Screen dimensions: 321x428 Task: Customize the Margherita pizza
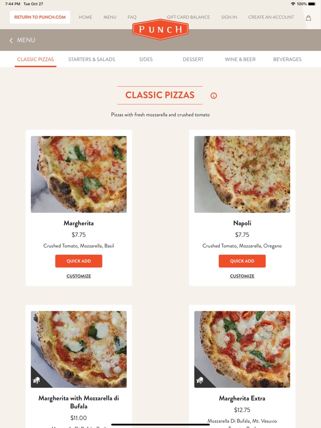tap(79, 276)
